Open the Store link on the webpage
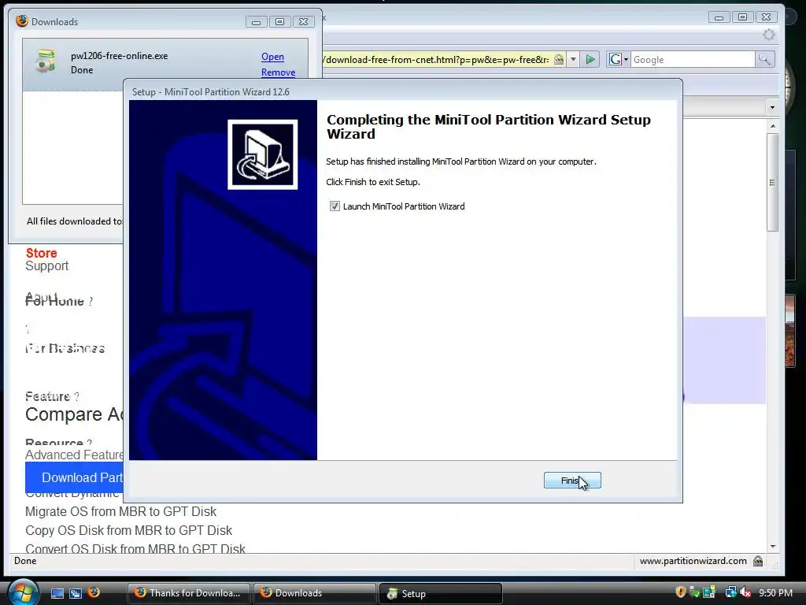806x605 pixels. (42, 253)
